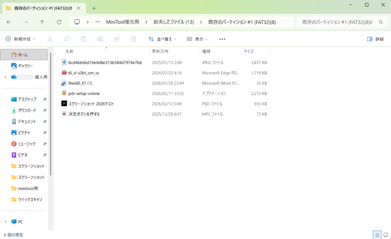This screenshot has height=239, width=391.
Task: Click the Rename icon in toolbar
Action: pos(100,39)
